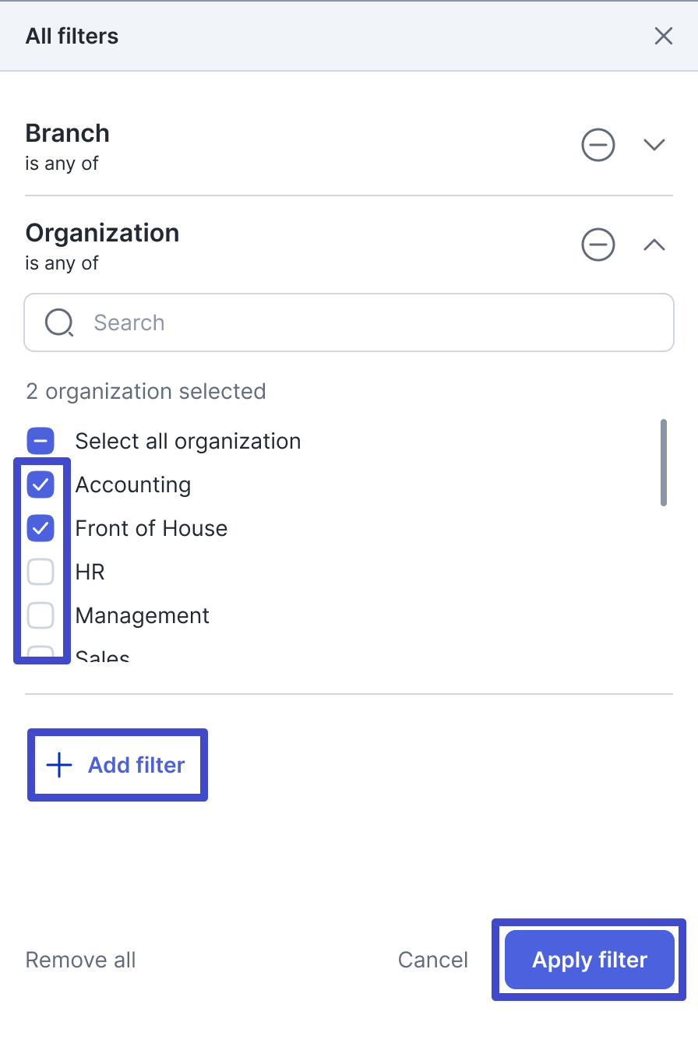Uncheck the Front of House checkbox

(x=41, y=529)
